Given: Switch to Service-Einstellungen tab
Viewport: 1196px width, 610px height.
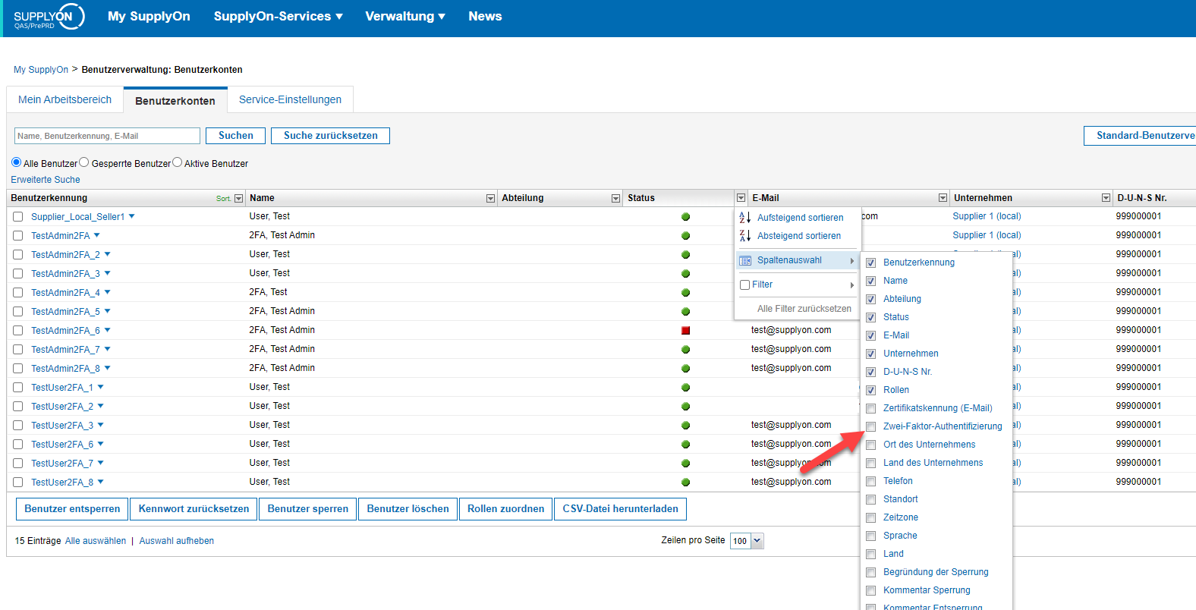Looking at the screenshot, I should click(290, 99).
